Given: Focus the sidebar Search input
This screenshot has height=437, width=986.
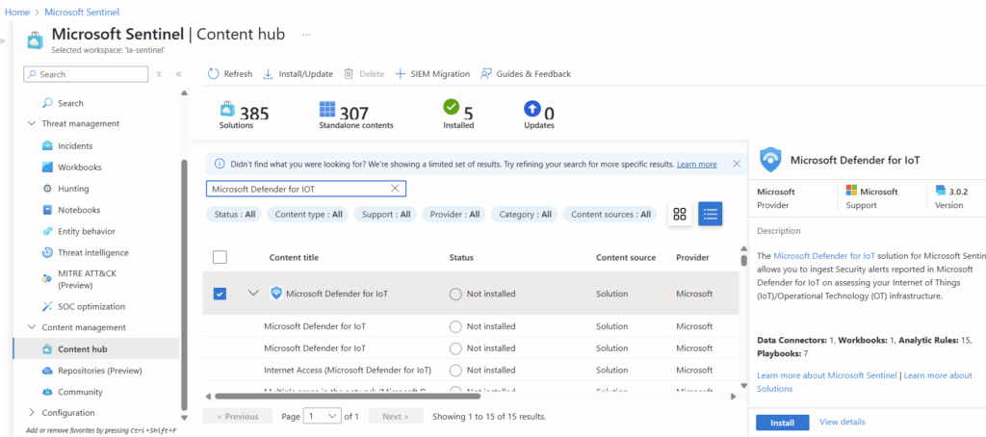Looking at the screenshot, I should point(86,74).
